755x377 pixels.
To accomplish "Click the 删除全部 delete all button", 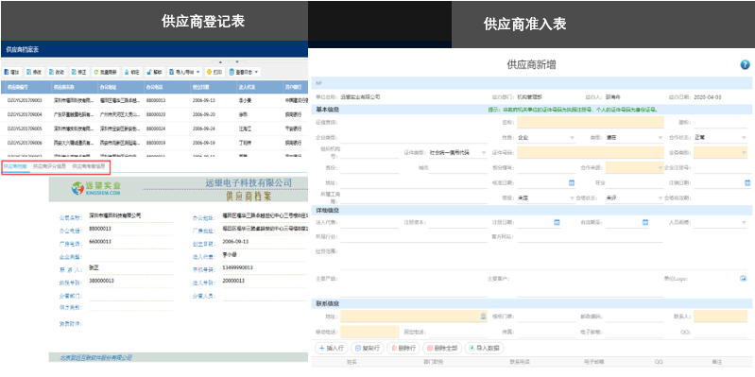I will pos(441,348).
